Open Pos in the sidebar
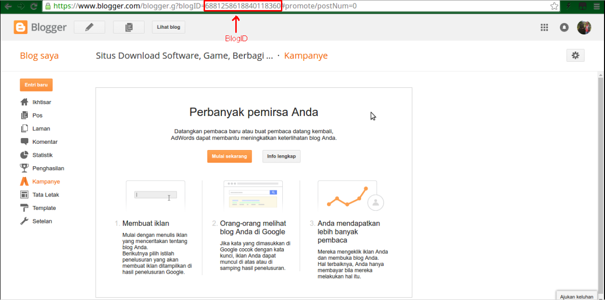 coord(37,115)
